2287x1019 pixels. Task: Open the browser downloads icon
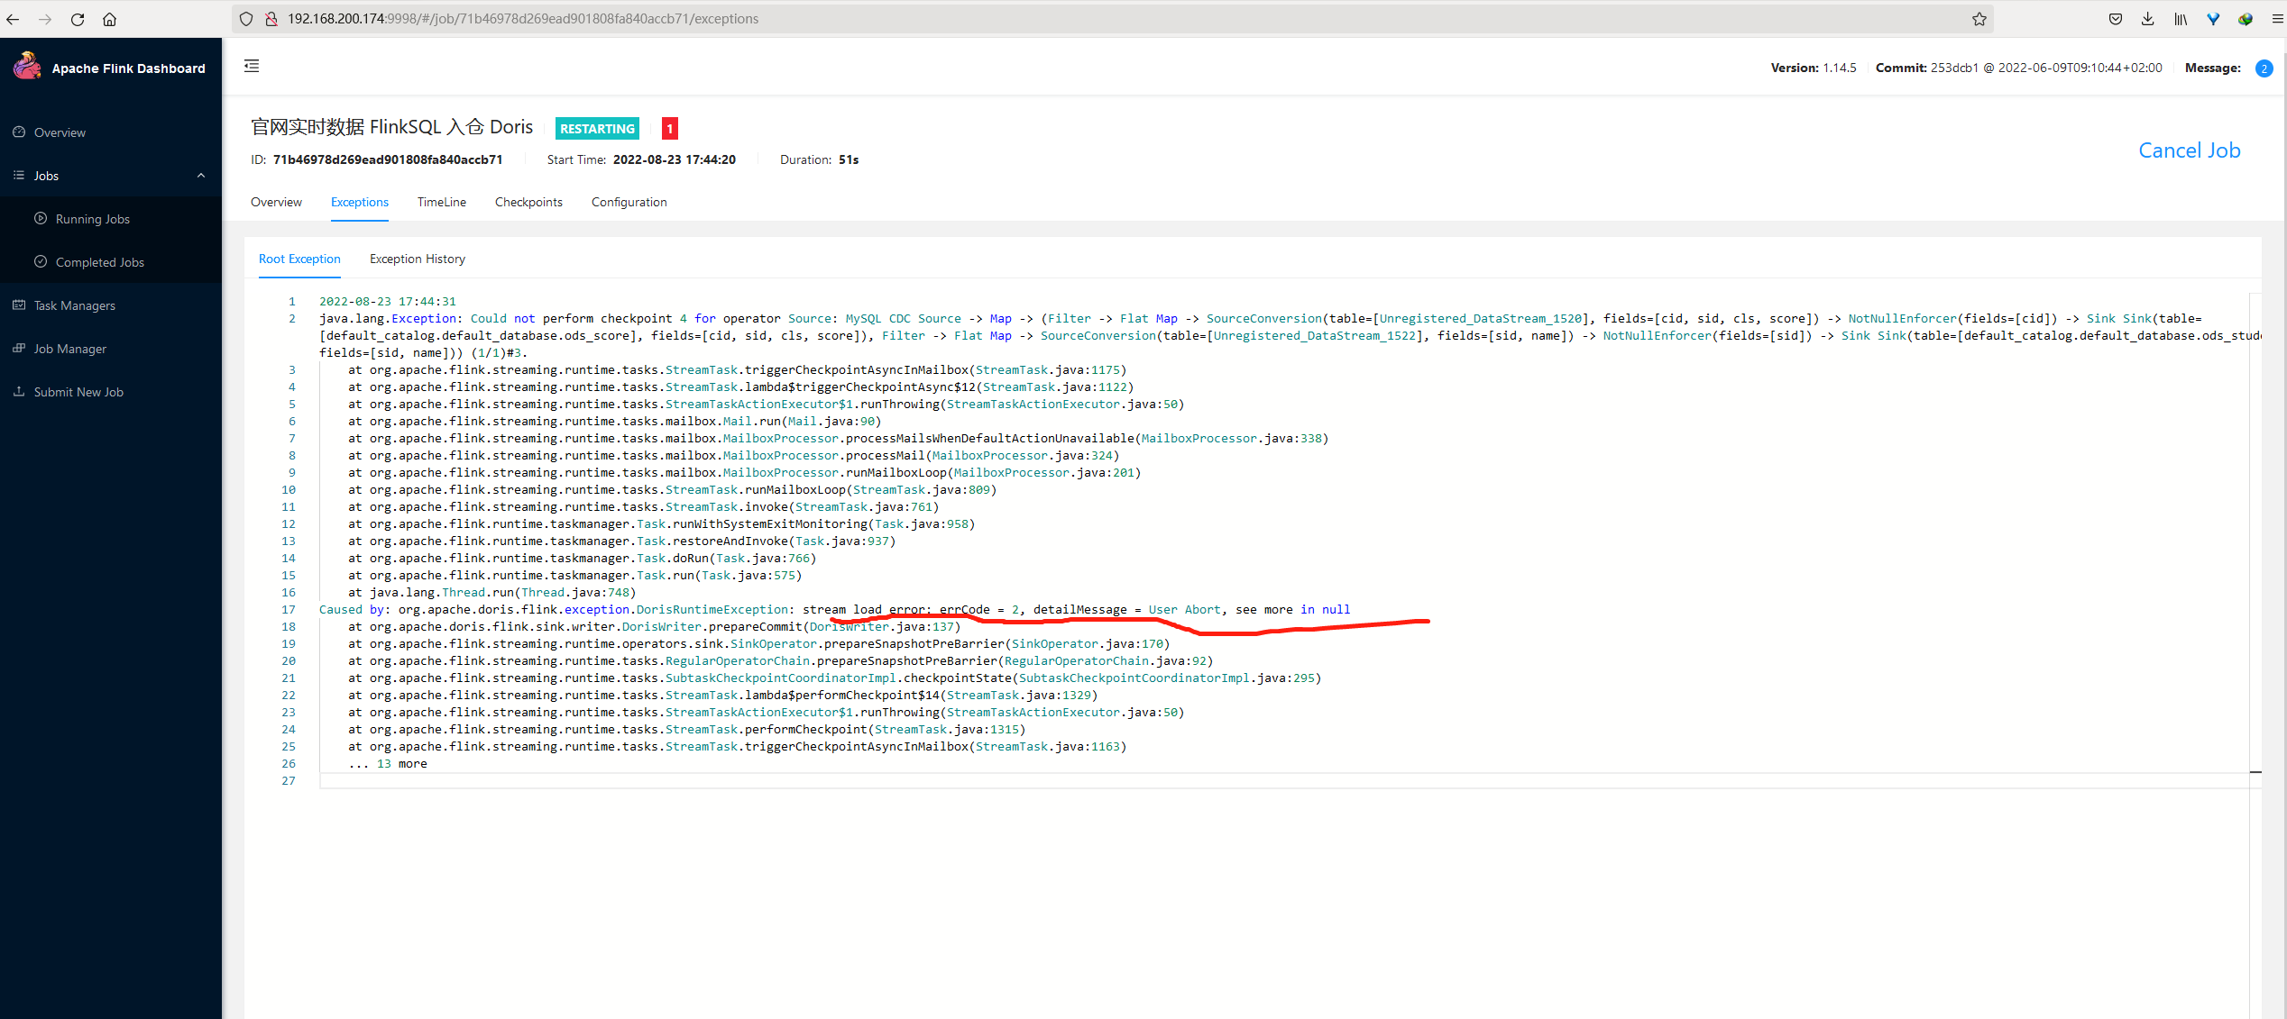click(x=2147, y=19)
